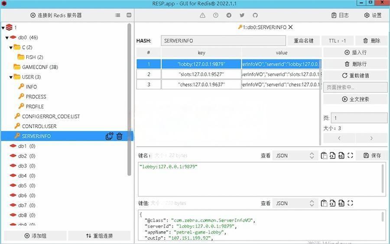Image resolution: width=390 pixels, height=244 pixels.
Task: Click the code file icon in key value row
Action: coord(332,203)
